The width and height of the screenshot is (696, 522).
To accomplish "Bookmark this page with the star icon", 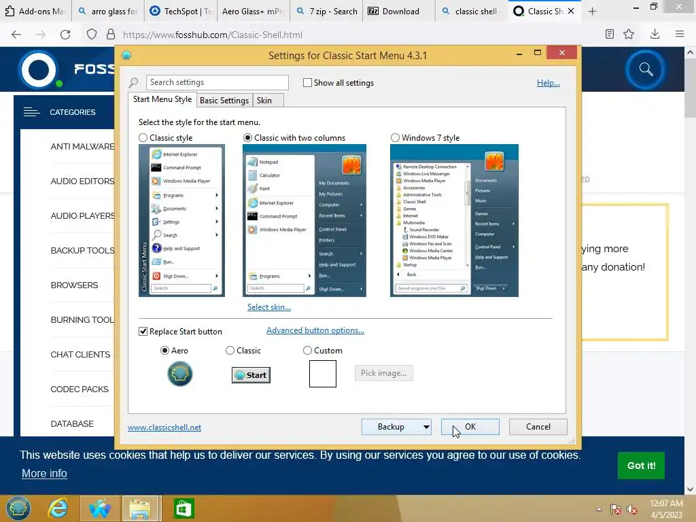I will coord(629,34).
